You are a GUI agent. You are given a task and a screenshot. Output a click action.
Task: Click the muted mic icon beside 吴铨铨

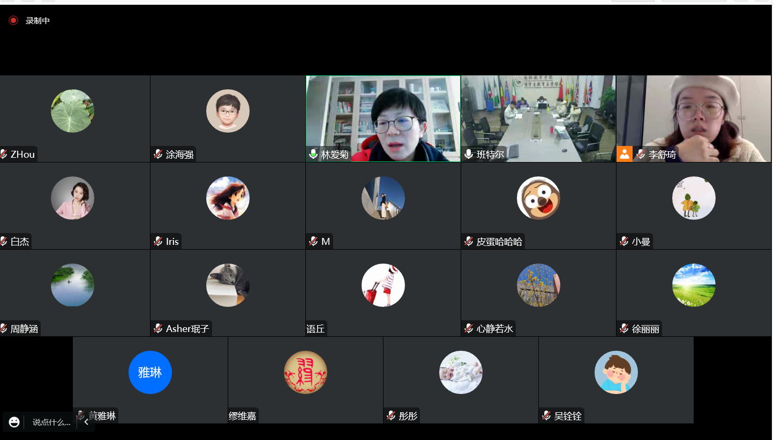[546, 416]
